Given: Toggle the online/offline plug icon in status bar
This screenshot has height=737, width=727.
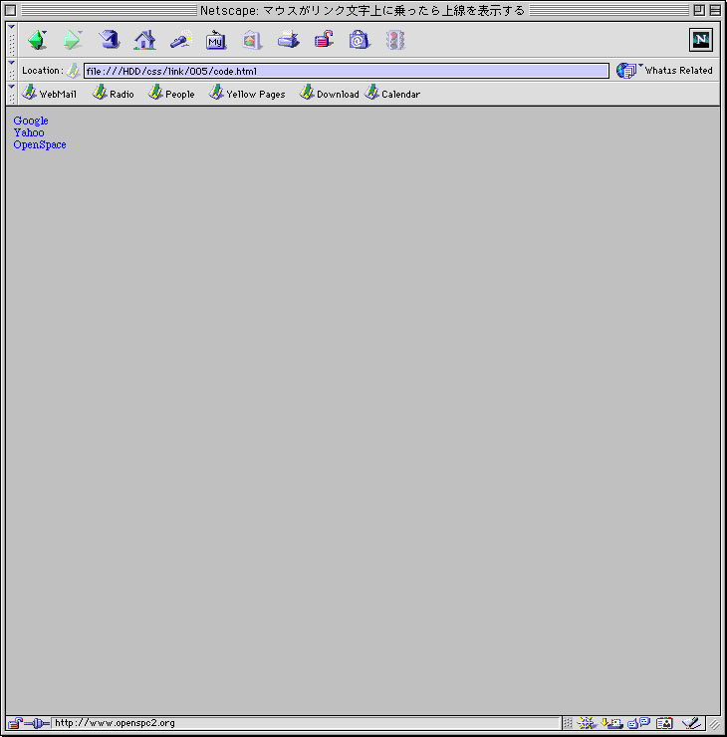Looking at the screenshot, I should click(37, 723).
